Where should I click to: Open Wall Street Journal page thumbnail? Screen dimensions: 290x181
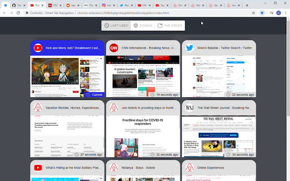click(219, 136)
